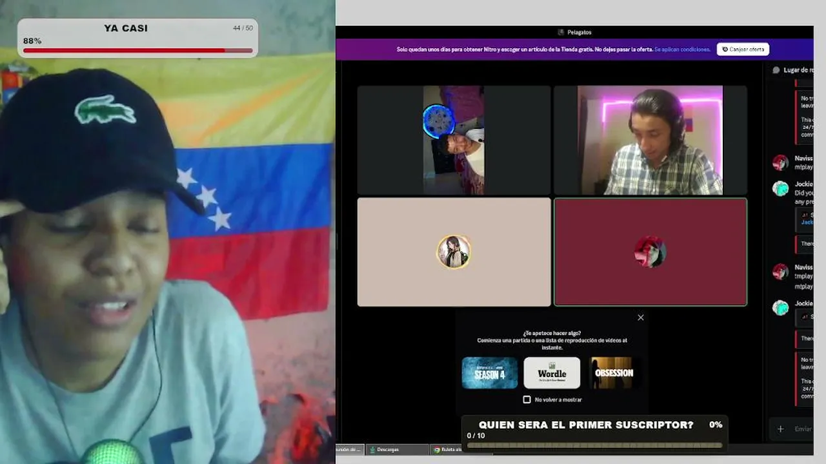Open the Se aplican condiciones link
This screenshot has width=826, height=464.
682,49
